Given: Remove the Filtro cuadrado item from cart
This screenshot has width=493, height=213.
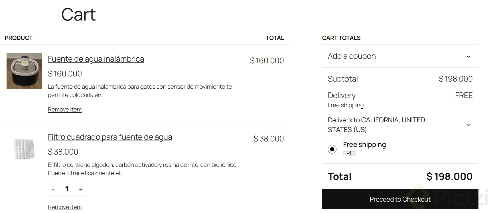Looking at the screenshot, I should (65, 207).
